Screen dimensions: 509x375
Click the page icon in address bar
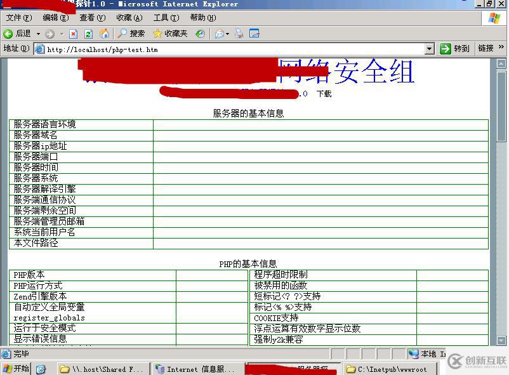[x=39, y=49]
